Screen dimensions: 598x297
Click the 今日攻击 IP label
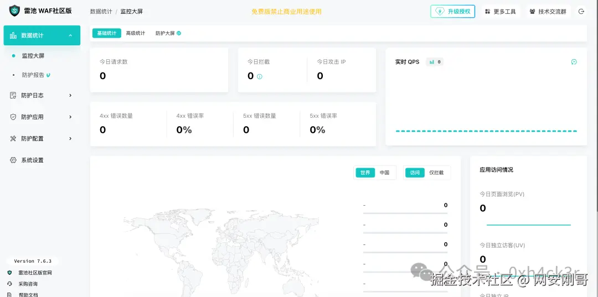pyautogui.click(x=332, y=62)
